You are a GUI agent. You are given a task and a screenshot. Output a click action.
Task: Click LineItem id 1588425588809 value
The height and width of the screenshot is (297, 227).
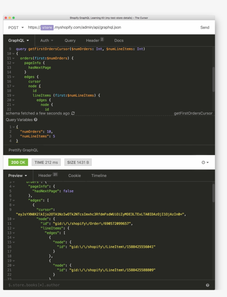pyautogui.click(x=112, y=270)
